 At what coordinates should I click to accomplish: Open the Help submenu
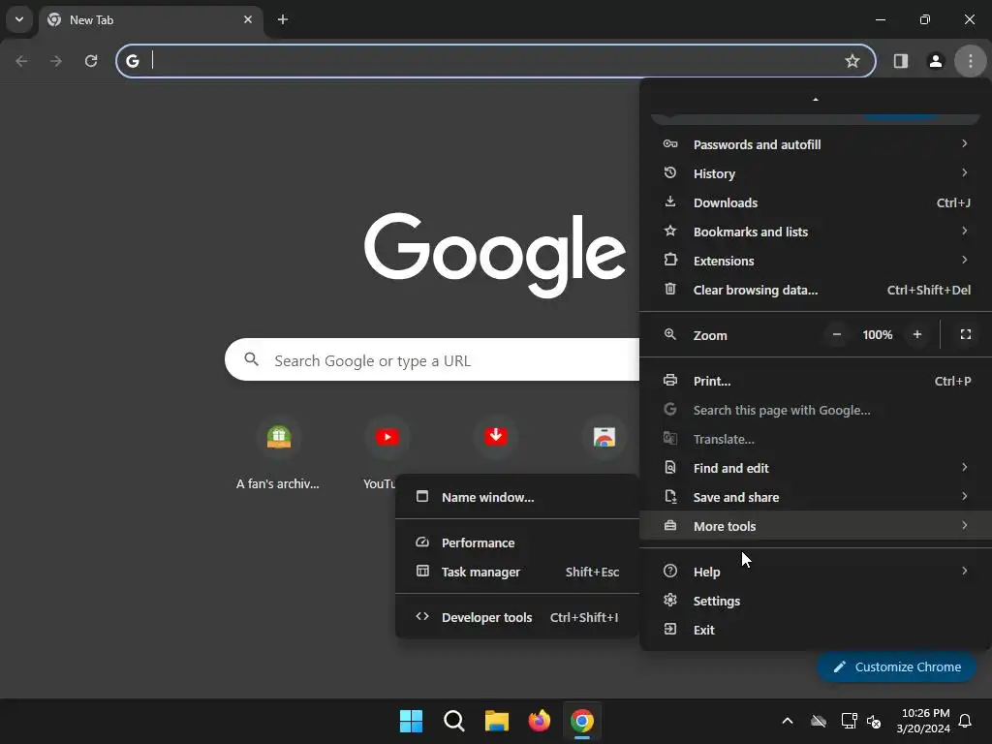[816, 572]
